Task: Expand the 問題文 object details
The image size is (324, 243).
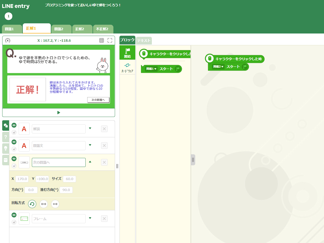Action: (x=90, y=145)
